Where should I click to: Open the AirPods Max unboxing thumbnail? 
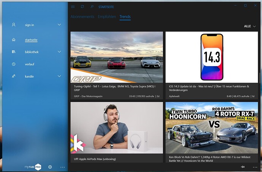pos(117,128)
